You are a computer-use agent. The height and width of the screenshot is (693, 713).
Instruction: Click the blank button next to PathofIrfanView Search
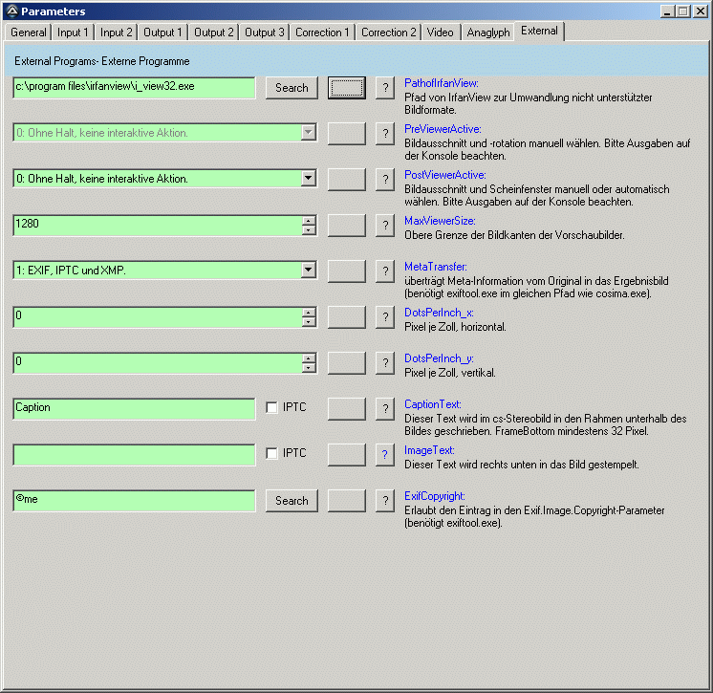pos(346,88)
